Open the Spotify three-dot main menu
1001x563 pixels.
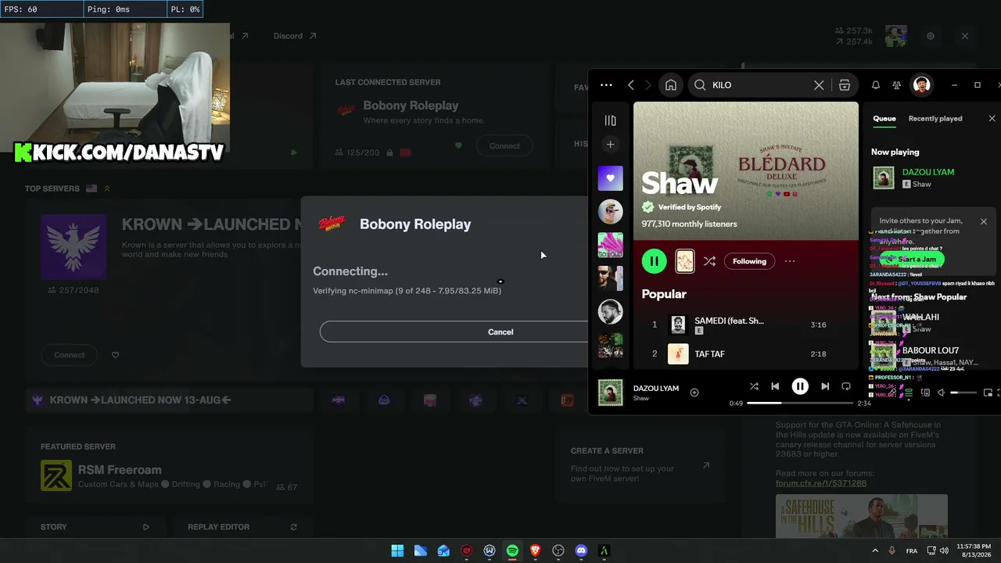[606, 85]
